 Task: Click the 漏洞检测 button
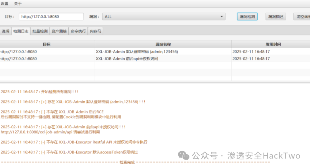(x=247, y=17)
